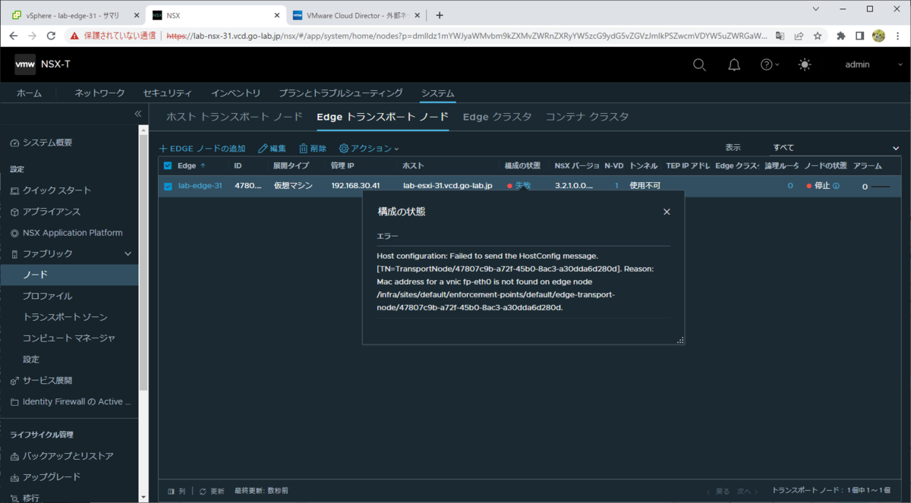Click the trash delete icon in toolbar
Image resolution: width=911 pixels, height=503 pixels.
point(303,149)
